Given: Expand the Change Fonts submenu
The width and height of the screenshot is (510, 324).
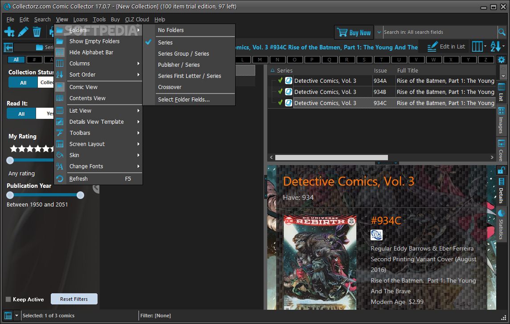Looking at the screenshot, I should tap(98, 166).
